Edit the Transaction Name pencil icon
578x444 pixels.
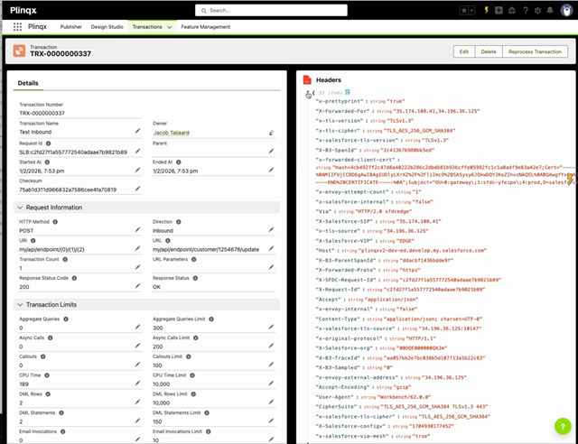point(137,131)
